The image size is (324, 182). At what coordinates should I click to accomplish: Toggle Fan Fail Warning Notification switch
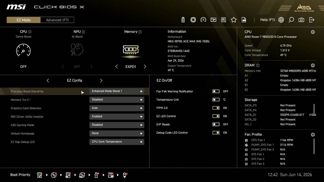216,91
